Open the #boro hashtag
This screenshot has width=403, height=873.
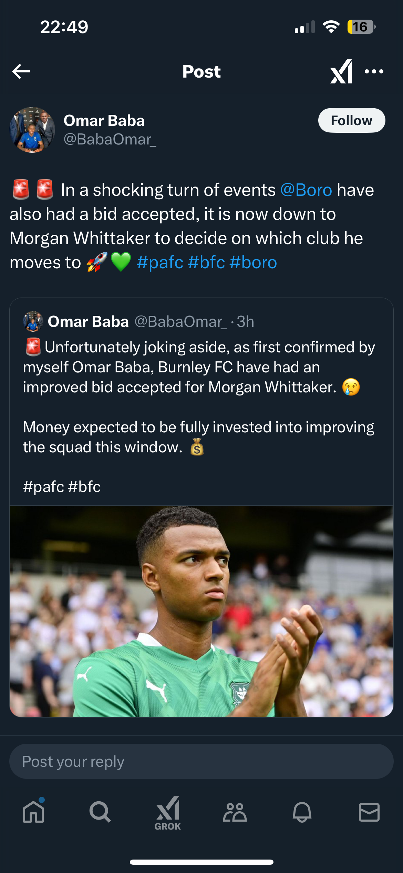coord(253,262)
